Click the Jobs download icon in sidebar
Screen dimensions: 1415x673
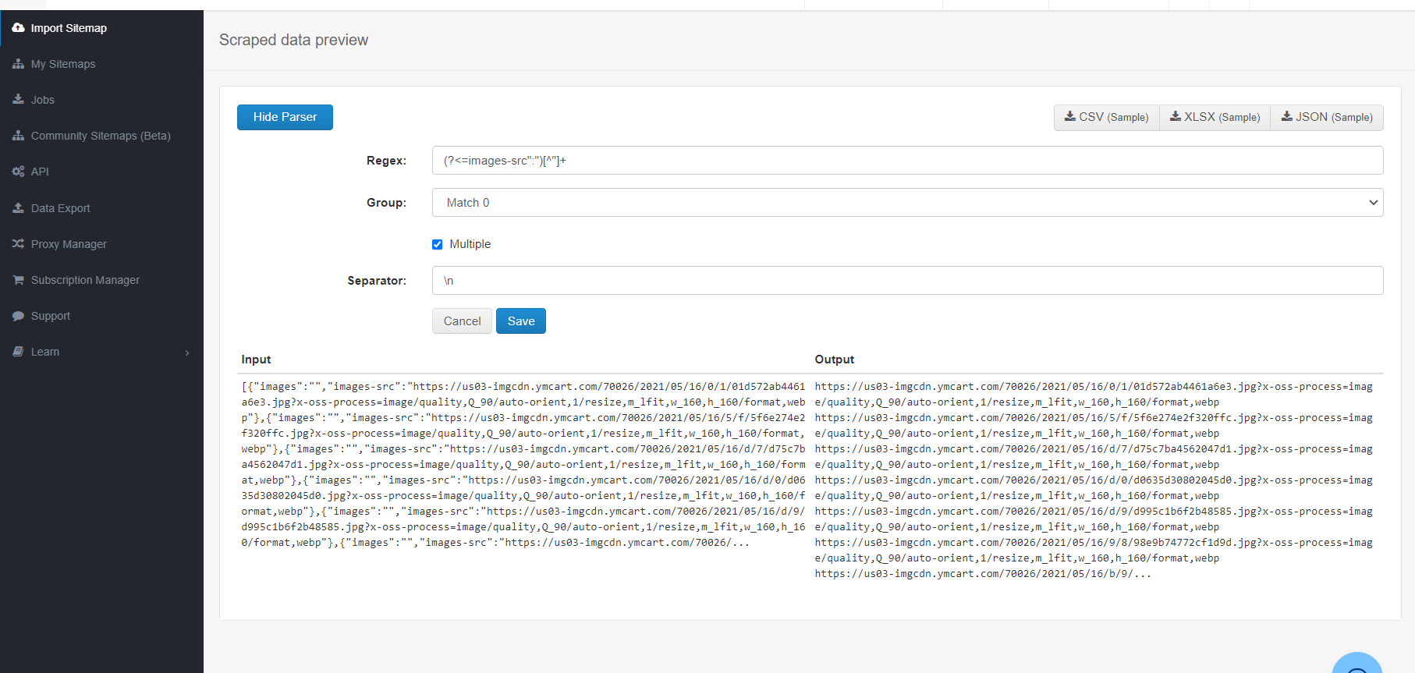[x=18, y=100]
